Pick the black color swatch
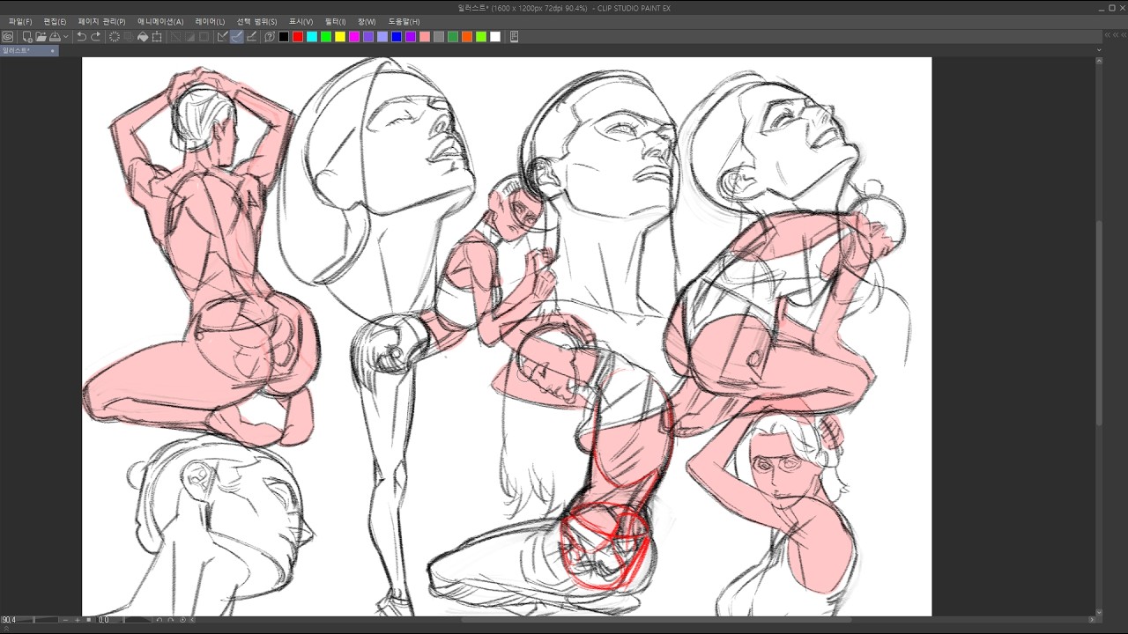Viewport: 1128px width, 634px height. click(284, 37)
